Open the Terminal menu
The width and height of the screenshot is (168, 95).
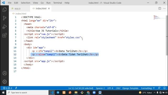point(57,3)
